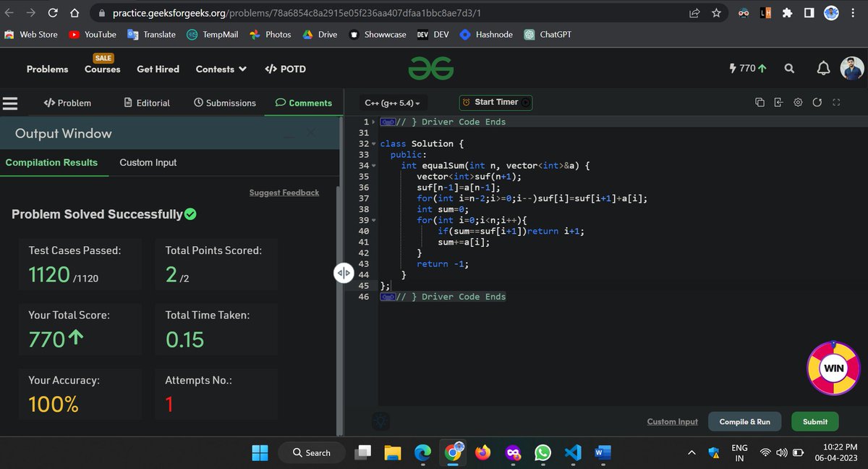Image resolution: width=868 pixels, height=469 pixels.
Task: Collapse class Solution at line 32
Action: (374, 144)
